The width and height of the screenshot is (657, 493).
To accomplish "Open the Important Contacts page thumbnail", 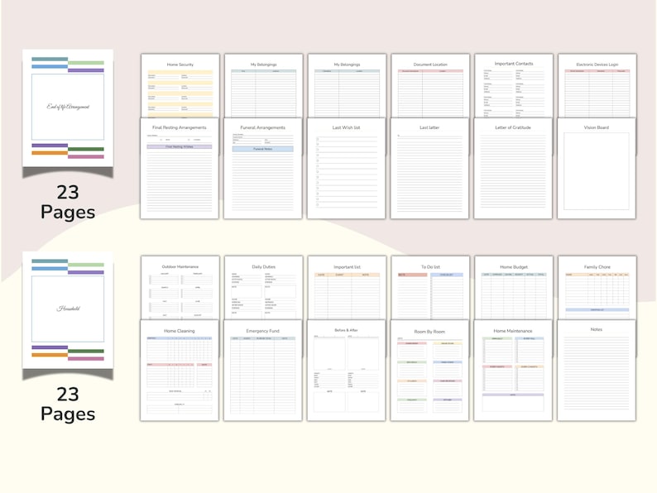I will [x=514, y=85].
